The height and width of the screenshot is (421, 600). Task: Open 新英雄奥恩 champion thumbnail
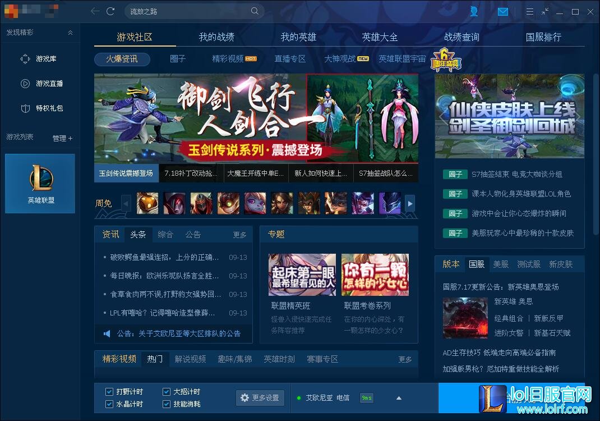point(465,318)
